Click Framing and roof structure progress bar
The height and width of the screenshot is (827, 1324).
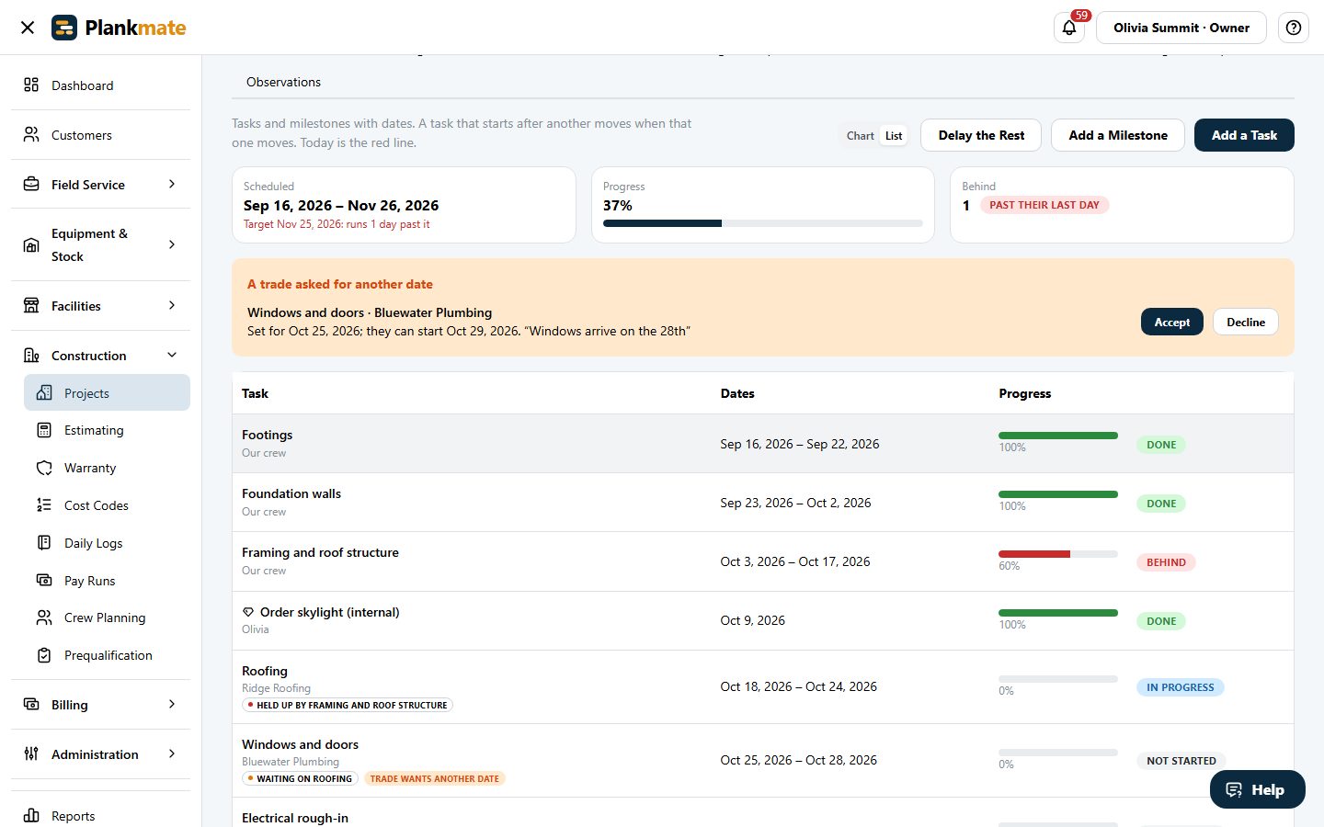point(1058,554)
